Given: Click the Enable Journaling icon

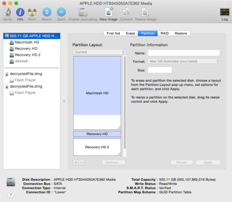Looking at the screenshot, I should [x=83, y=12].
